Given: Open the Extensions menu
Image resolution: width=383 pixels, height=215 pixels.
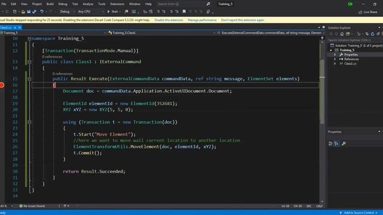Looking at the screenshot, I should click(x=117, y=4).
